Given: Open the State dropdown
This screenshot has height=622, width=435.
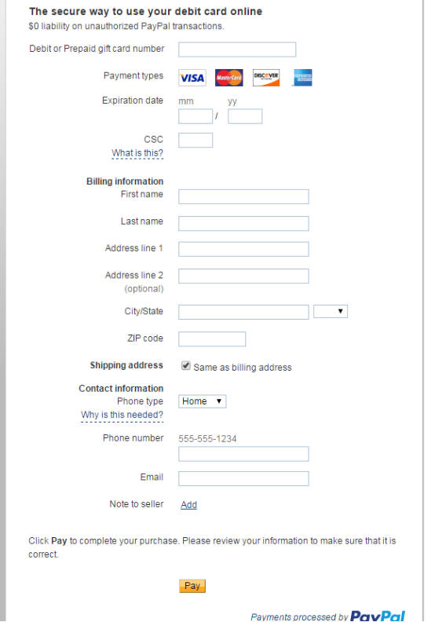Looking at the screenshot, I should pos(331,312).
